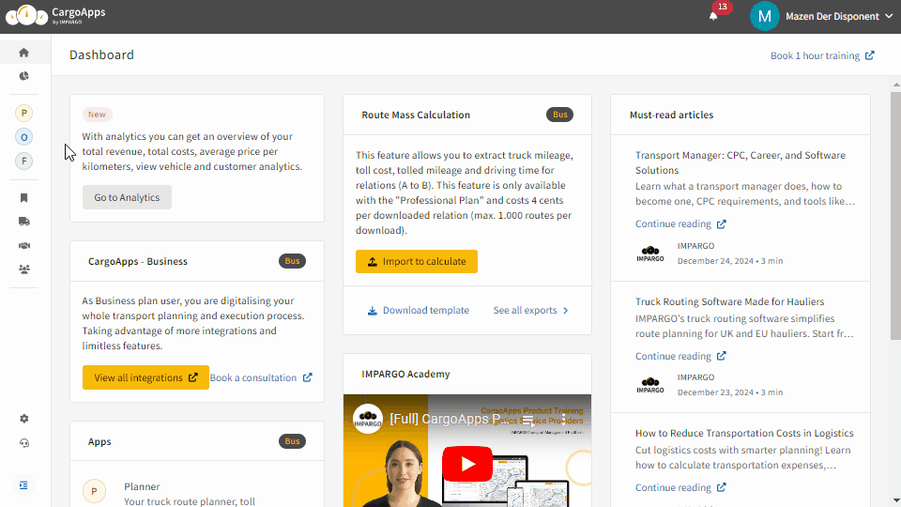Screen dimensions: 901x507
Task: Open the Home dashboard sidebar icon
Action: [23, 53]
